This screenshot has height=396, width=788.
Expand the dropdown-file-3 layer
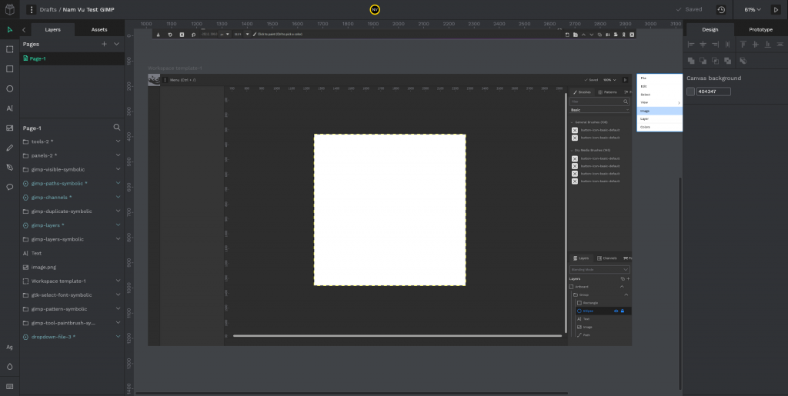118,337
